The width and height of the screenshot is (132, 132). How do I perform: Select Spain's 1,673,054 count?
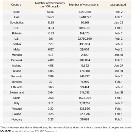click(x=85, y=98)
